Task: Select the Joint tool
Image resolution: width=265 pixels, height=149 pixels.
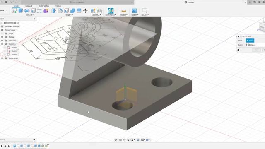Action: (99, 11)
